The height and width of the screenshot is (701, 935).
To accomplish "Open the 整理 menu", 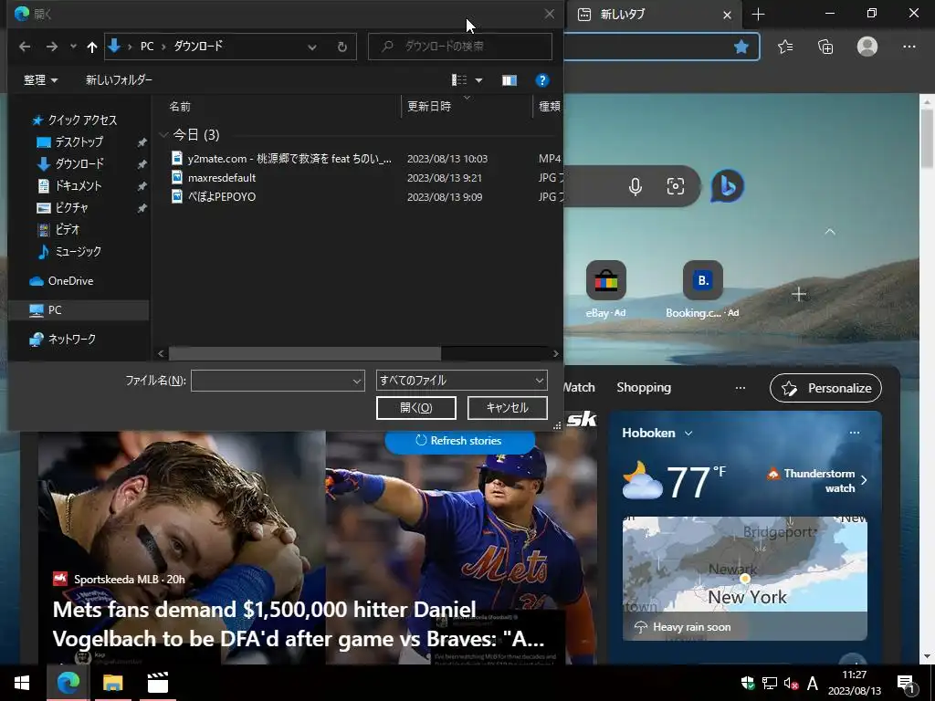I will 40,80.
